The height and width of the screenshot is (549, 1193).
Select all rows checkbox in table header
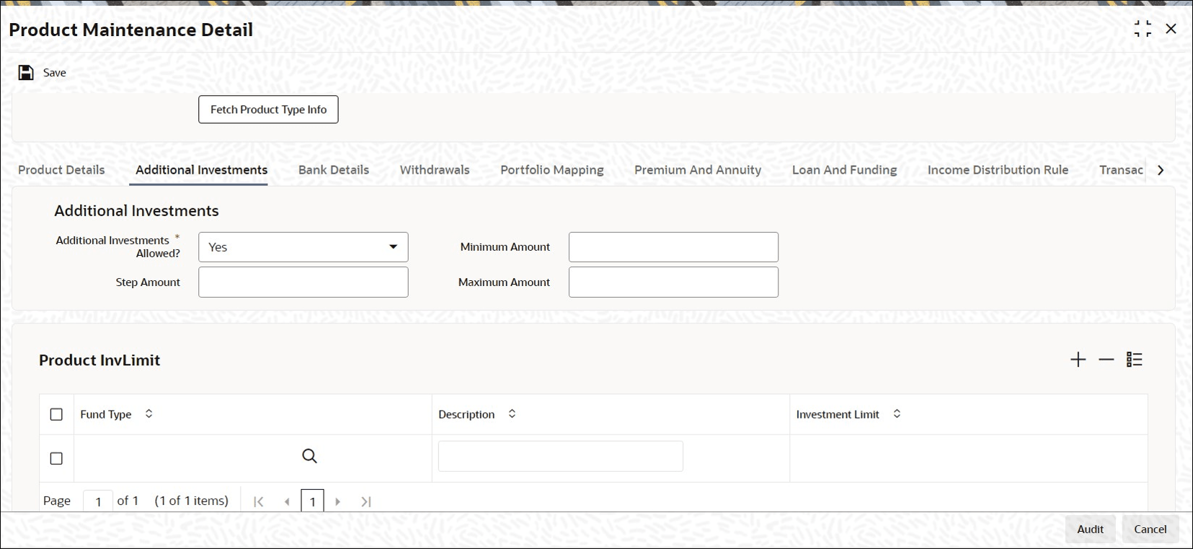pyautogui.click(x=56, y=414)
